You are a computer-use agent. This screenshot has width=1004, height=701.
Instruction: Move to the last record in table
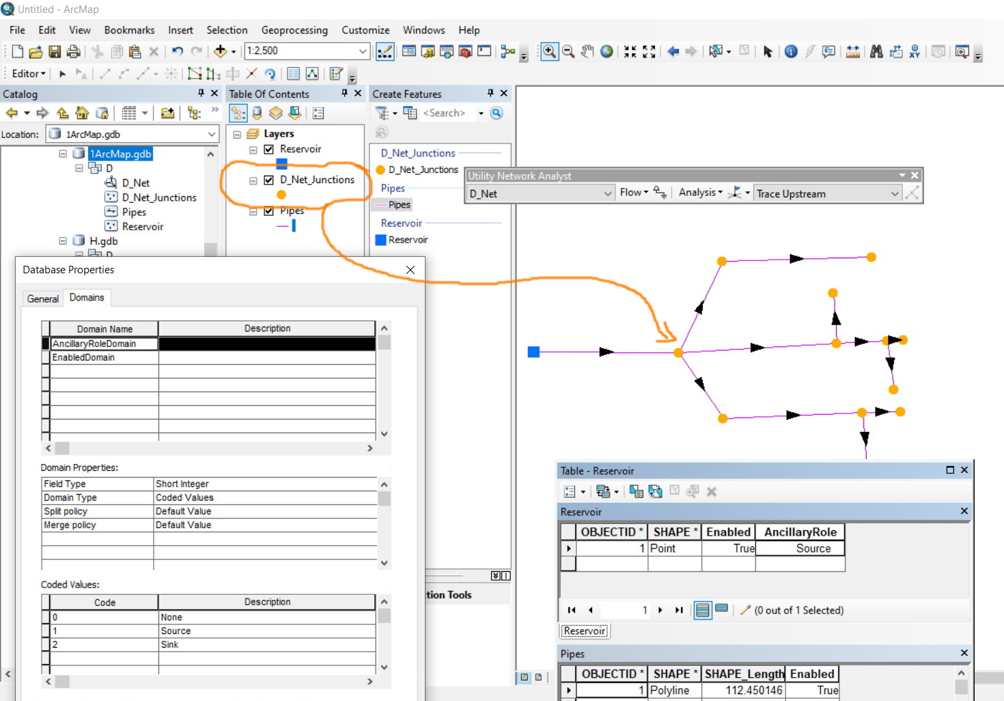click(679, 610)
